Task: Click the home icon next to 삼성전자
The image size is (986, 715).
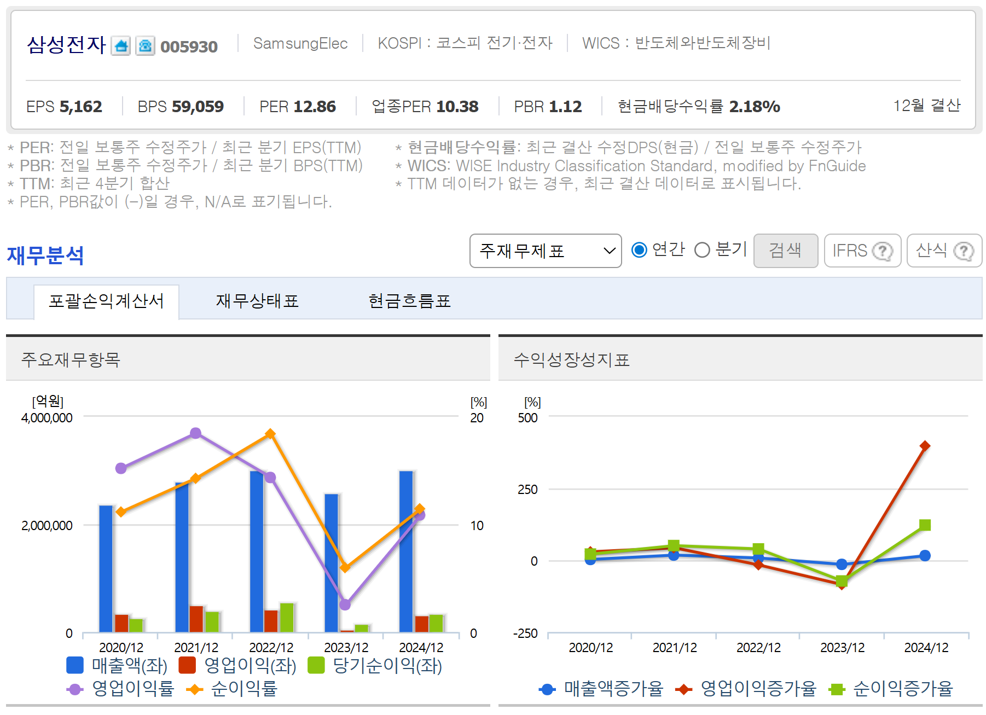Action: [121, 46]
